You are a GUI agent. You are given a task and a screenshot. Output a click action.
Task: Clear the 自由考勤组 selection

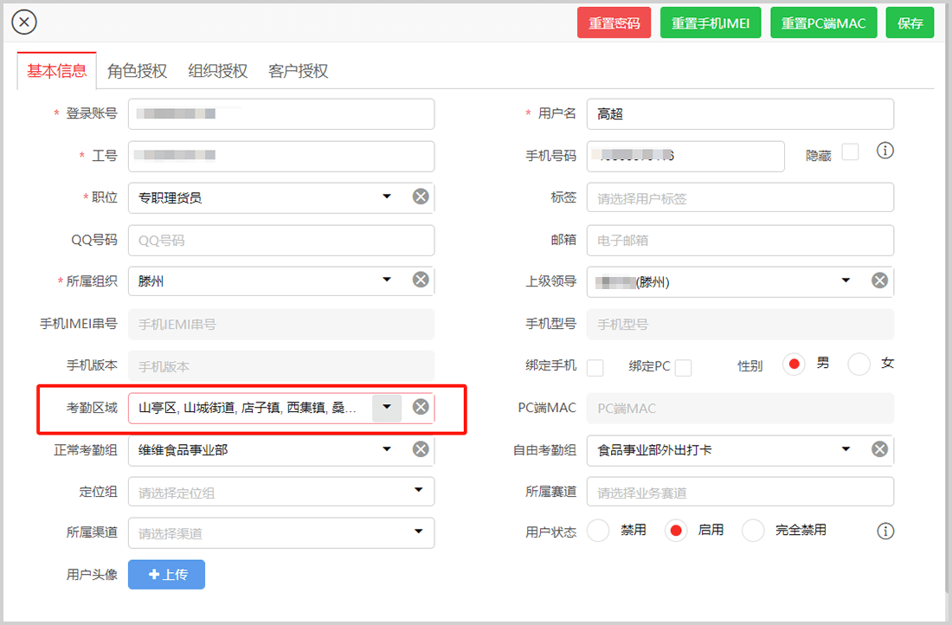(x=879, y=448)
